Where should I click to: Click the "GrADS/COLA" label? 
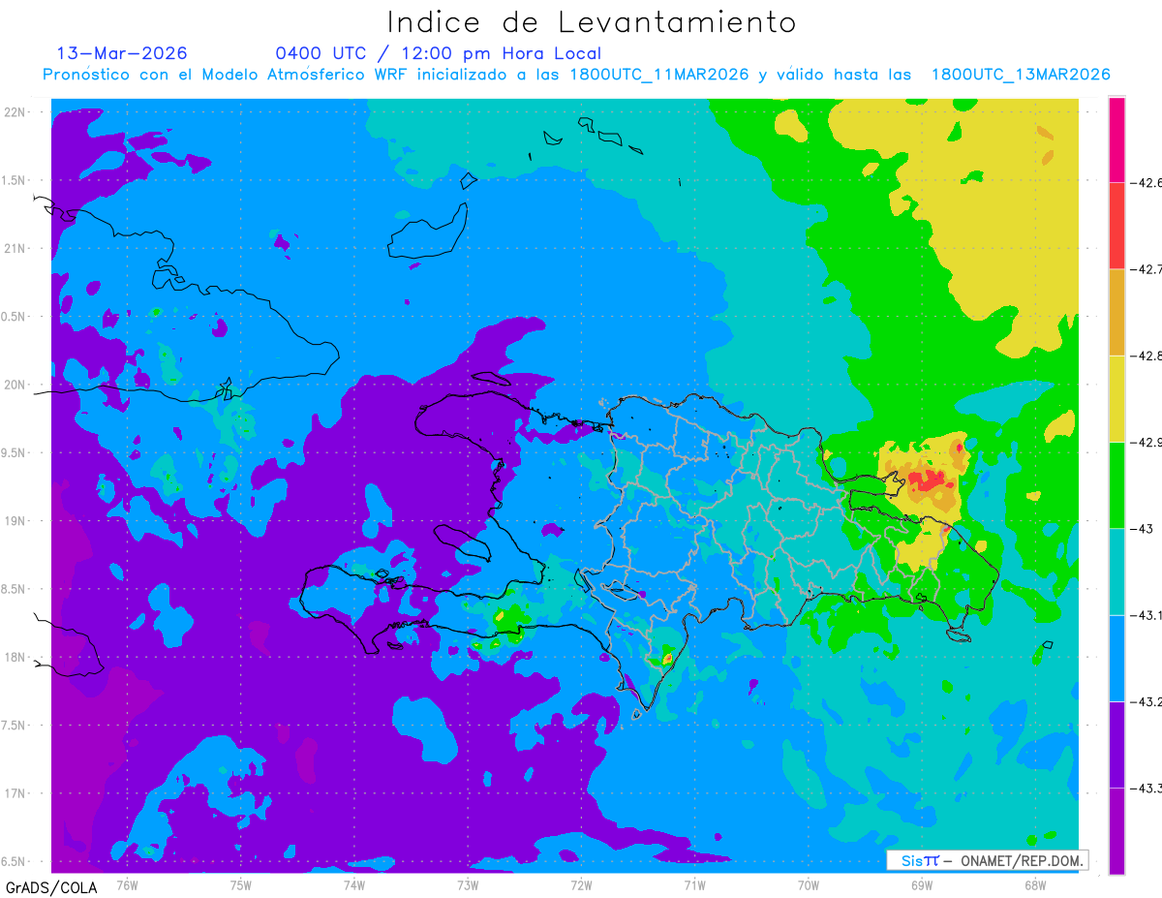point(51,887)
